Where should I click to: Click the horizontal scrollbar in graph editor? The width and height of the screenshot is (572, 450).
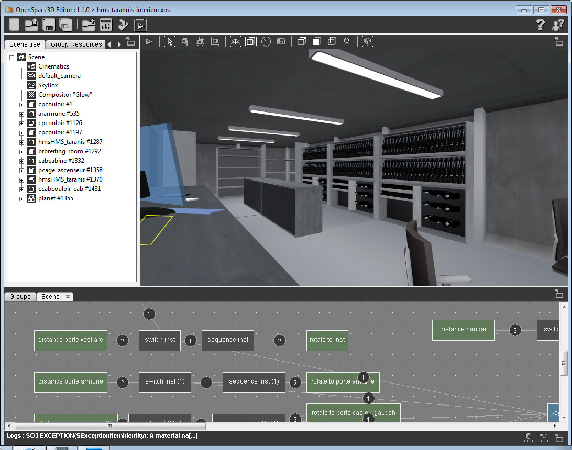pos(262,426)
